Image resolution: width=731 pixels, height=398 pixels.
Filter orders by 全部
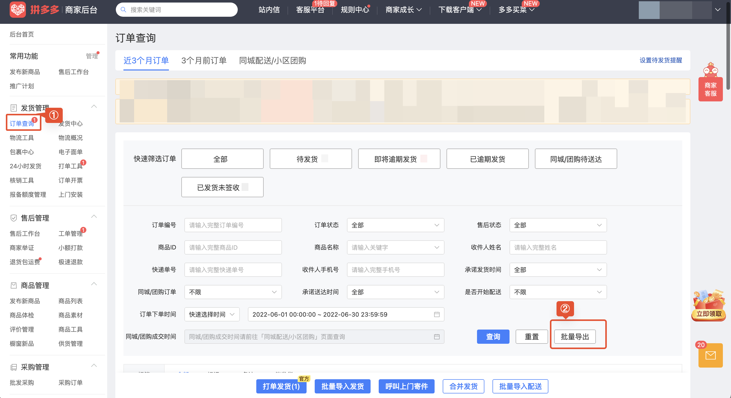pyautogui.click(x=223, y=159)
